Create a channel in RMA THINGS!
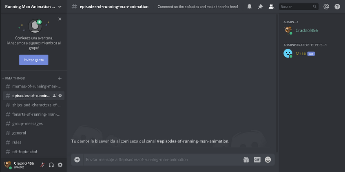The height and width of the screenshot is (172, 345). 60,78
